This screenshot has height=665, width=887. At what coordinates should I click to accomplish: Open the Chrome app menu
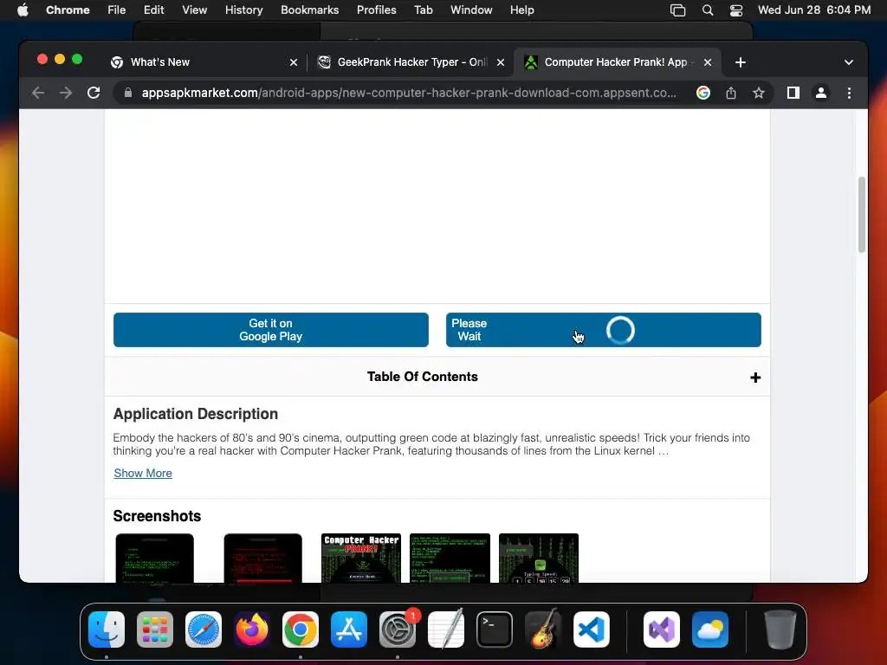click(x=68, y=10)
